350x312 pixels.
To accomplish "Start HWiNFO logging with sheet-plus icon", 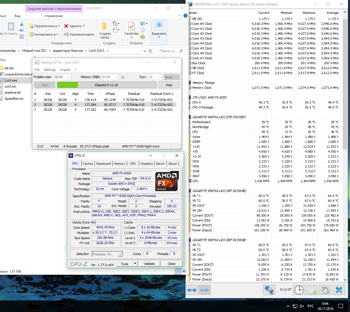I will click(313, 290).
